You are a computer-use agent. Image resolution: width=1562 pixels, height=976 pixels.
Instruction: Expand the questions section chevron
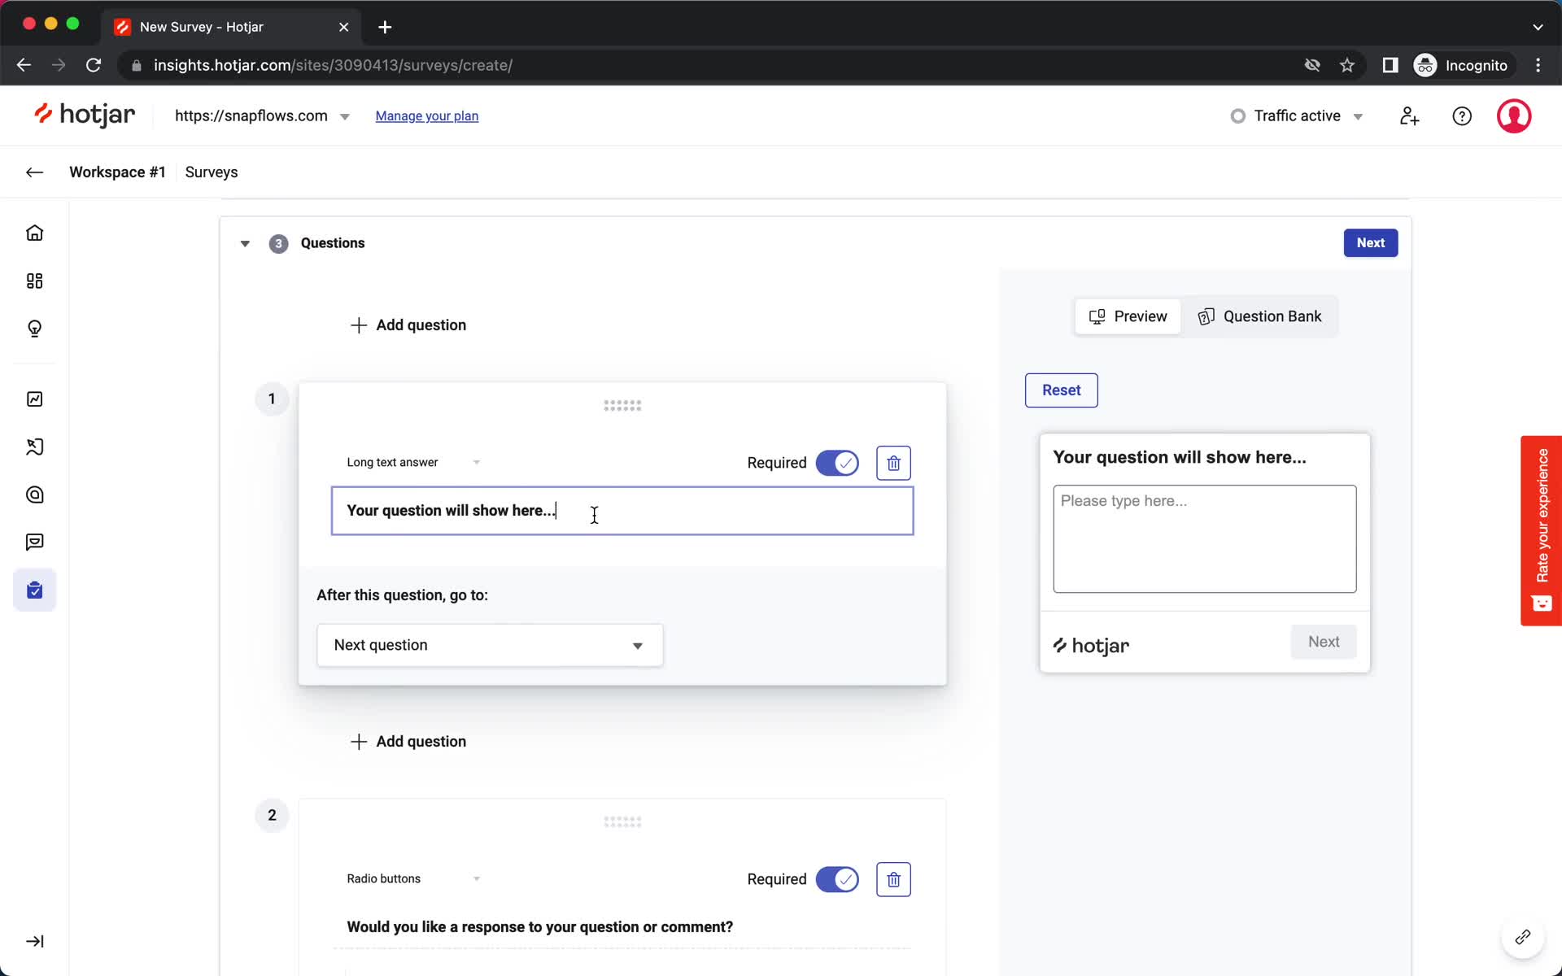pyautogui.click(x=244, y=243)
